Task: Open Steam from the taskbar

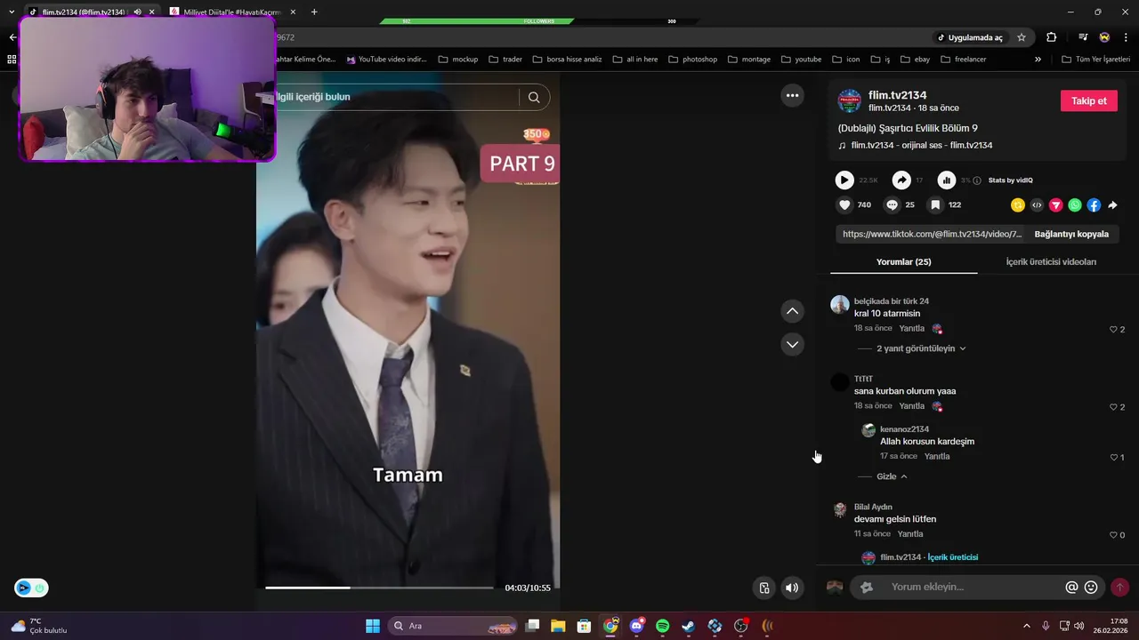Action: click(689, 626)
